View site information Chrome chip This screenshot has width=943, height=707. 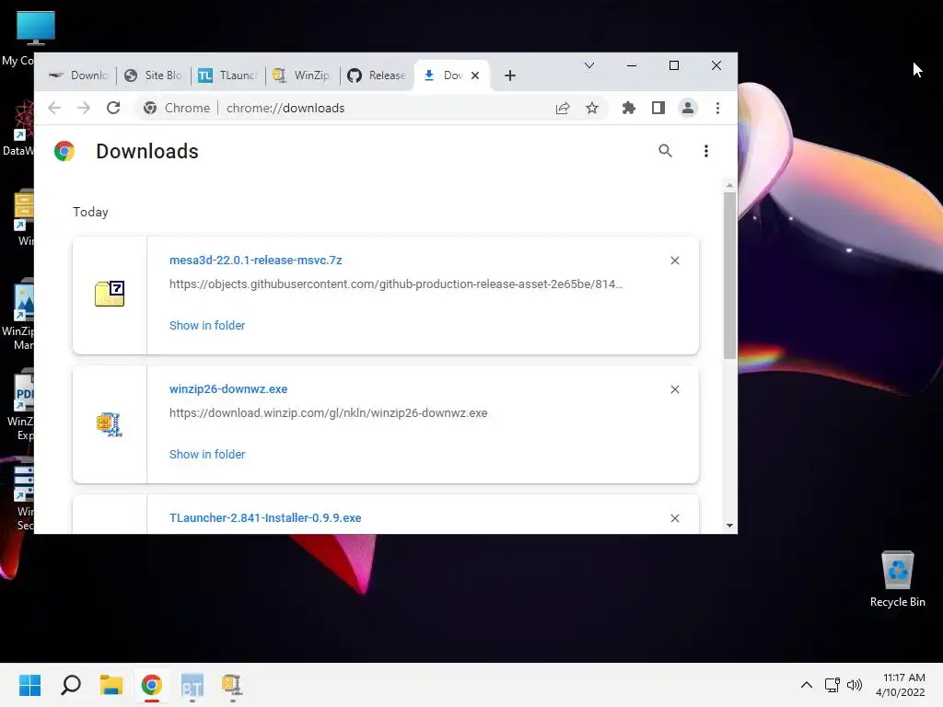176,109
